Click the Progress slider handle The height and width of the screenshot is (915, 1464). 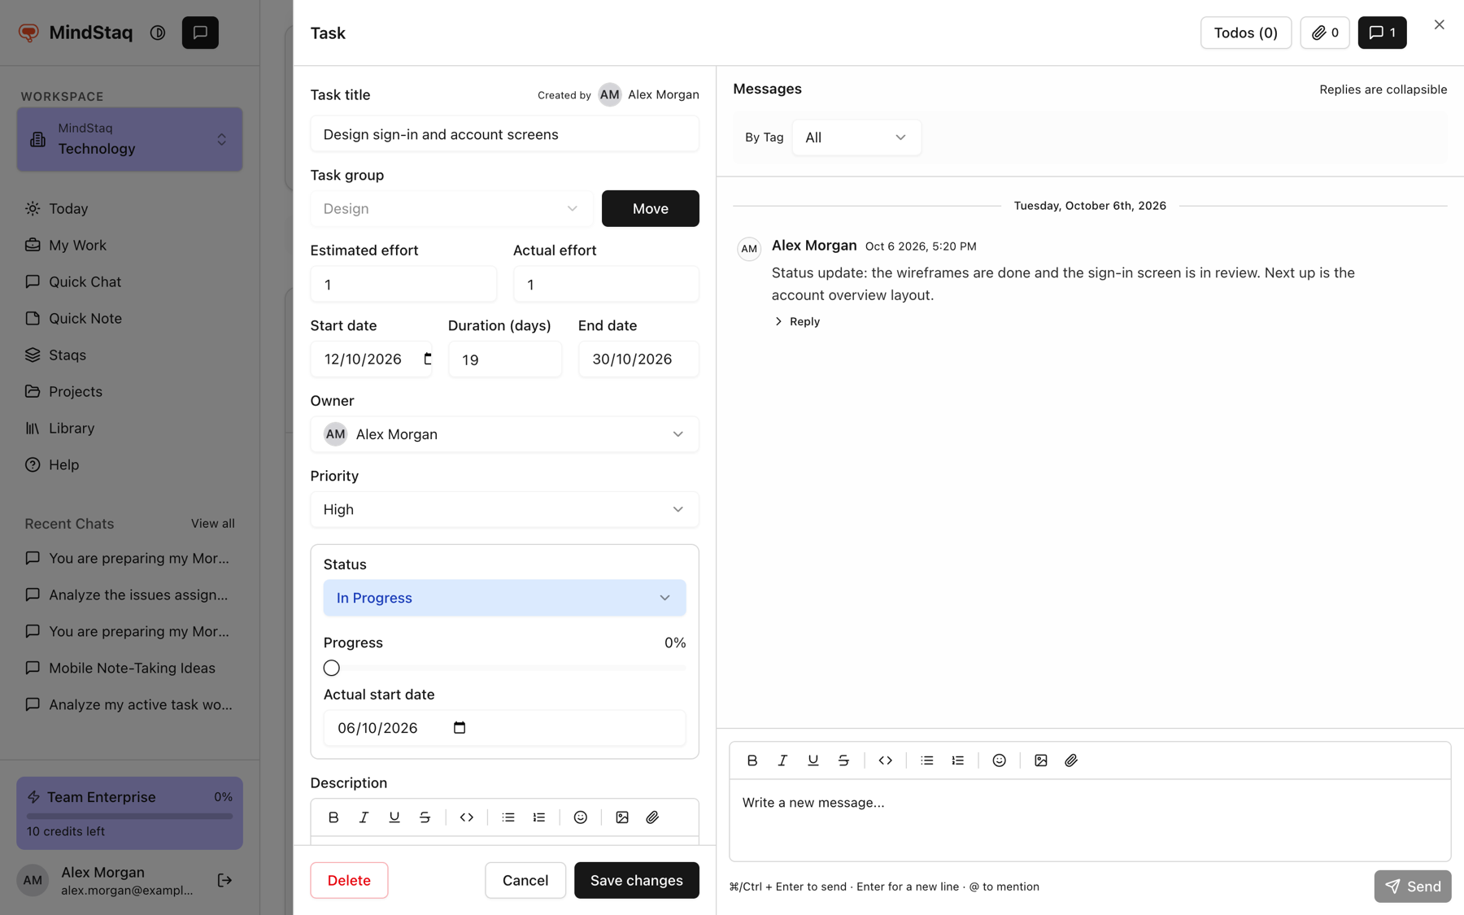point(332,668)
